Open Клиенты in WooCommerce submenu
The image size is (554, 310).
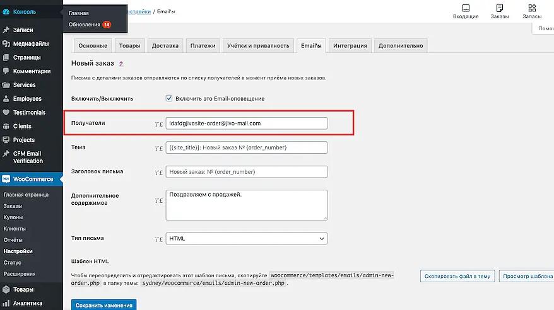[15, 229]
